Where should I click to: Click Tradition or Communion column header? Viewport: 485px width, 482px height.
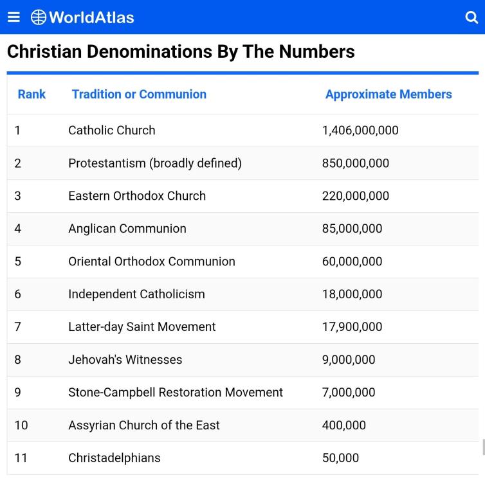(139, 94)
